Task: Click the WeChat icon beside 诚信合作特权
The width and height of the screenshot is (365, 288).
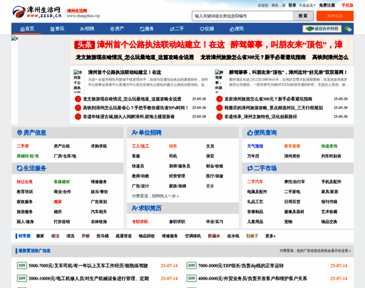Action: (348, 29)
